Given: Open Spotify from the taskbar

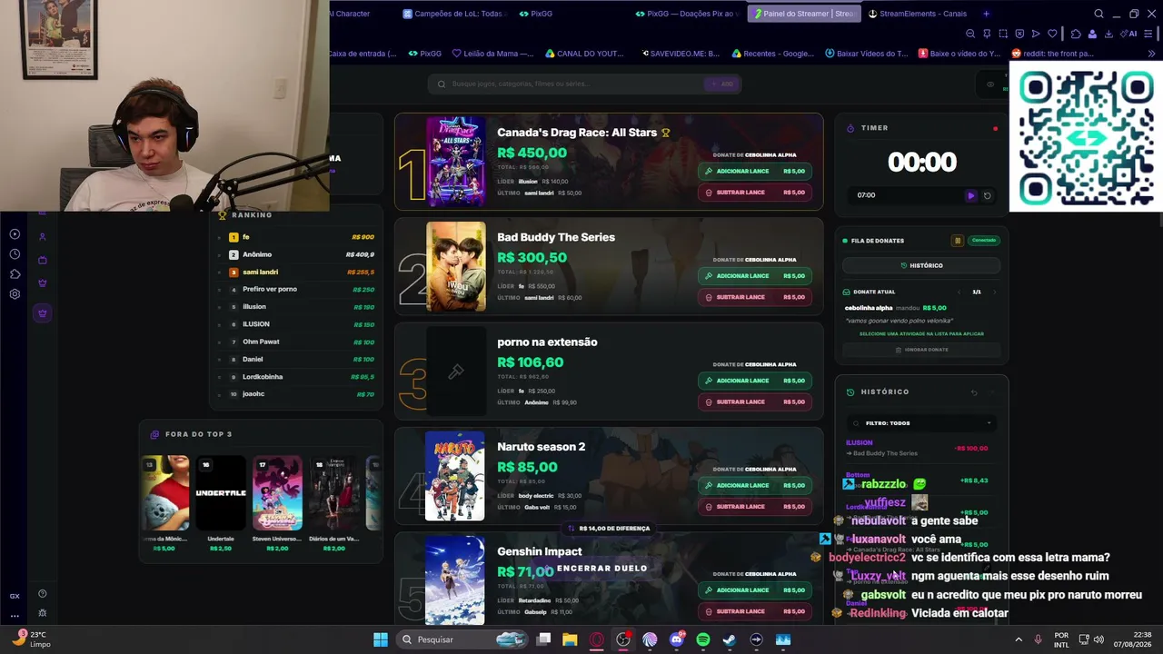Looking at the screenshot, I should (703, 639).
